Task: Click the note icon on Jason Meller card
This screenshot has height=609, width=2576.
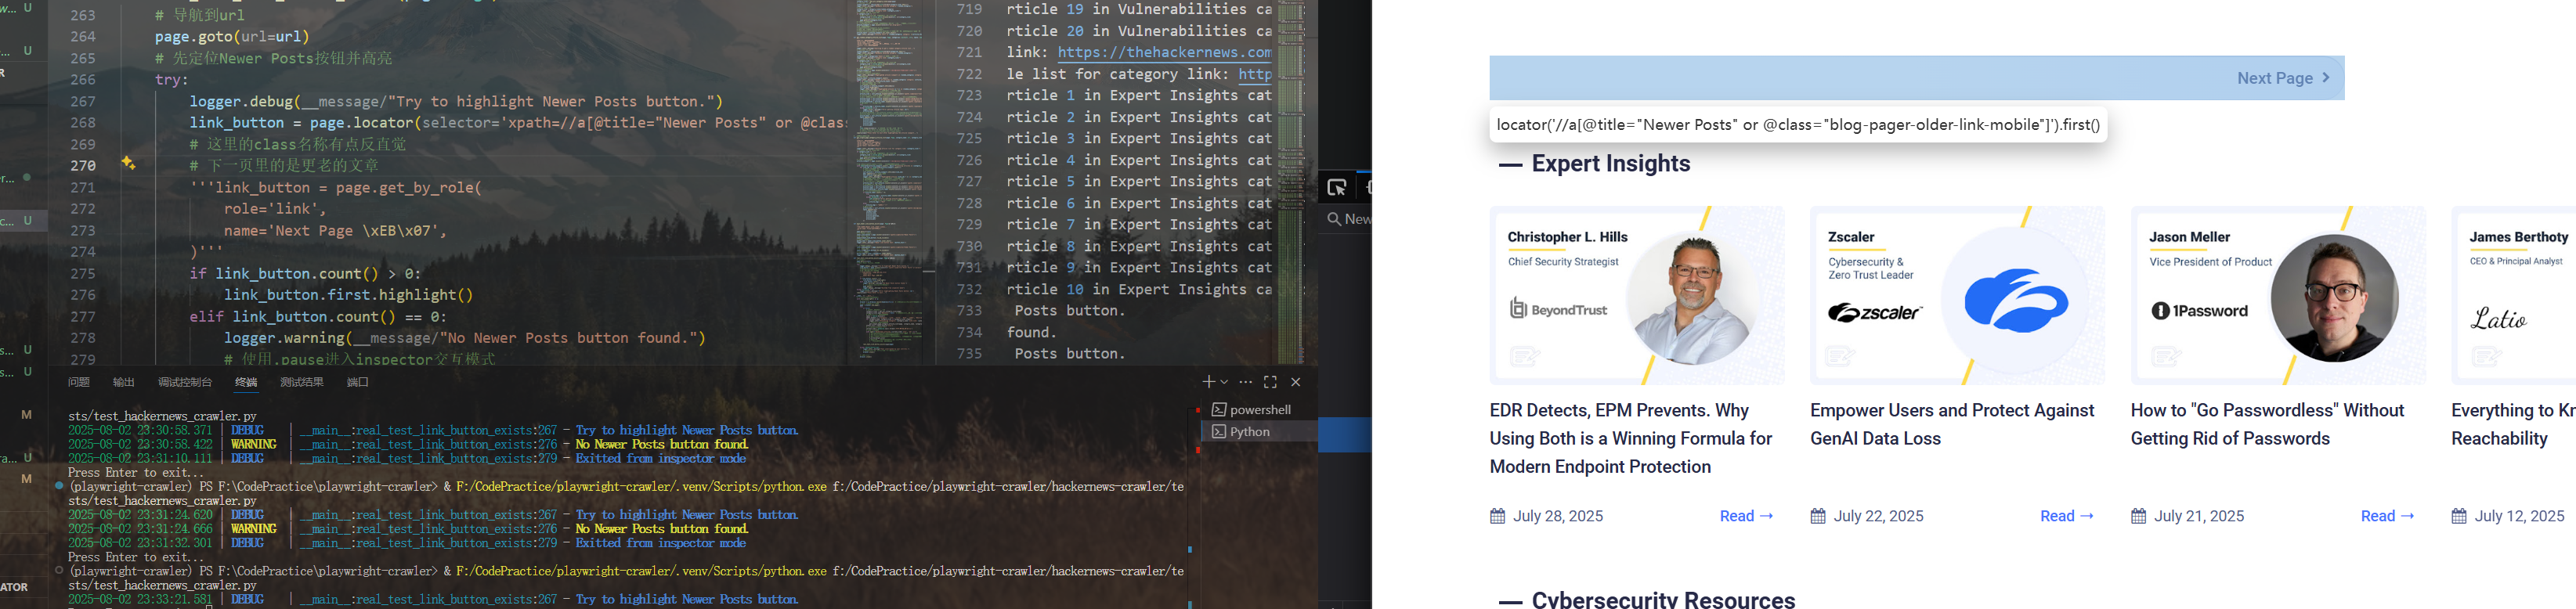Action: (2166, 356)
